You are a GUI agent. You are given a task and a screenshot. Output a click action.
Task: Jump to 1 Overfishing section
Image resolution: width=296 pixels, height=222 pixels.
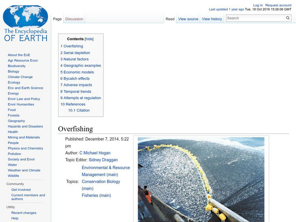point(72,46)
